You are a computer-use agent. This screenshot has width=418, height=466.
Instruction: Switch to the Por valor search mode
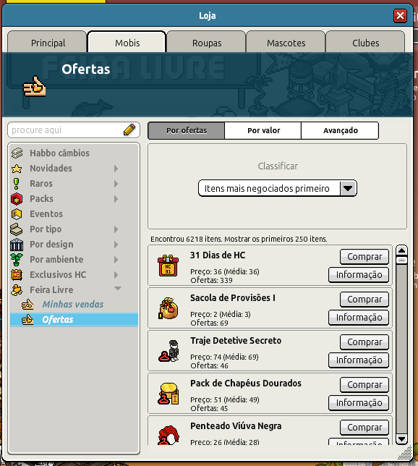(263, 130)
